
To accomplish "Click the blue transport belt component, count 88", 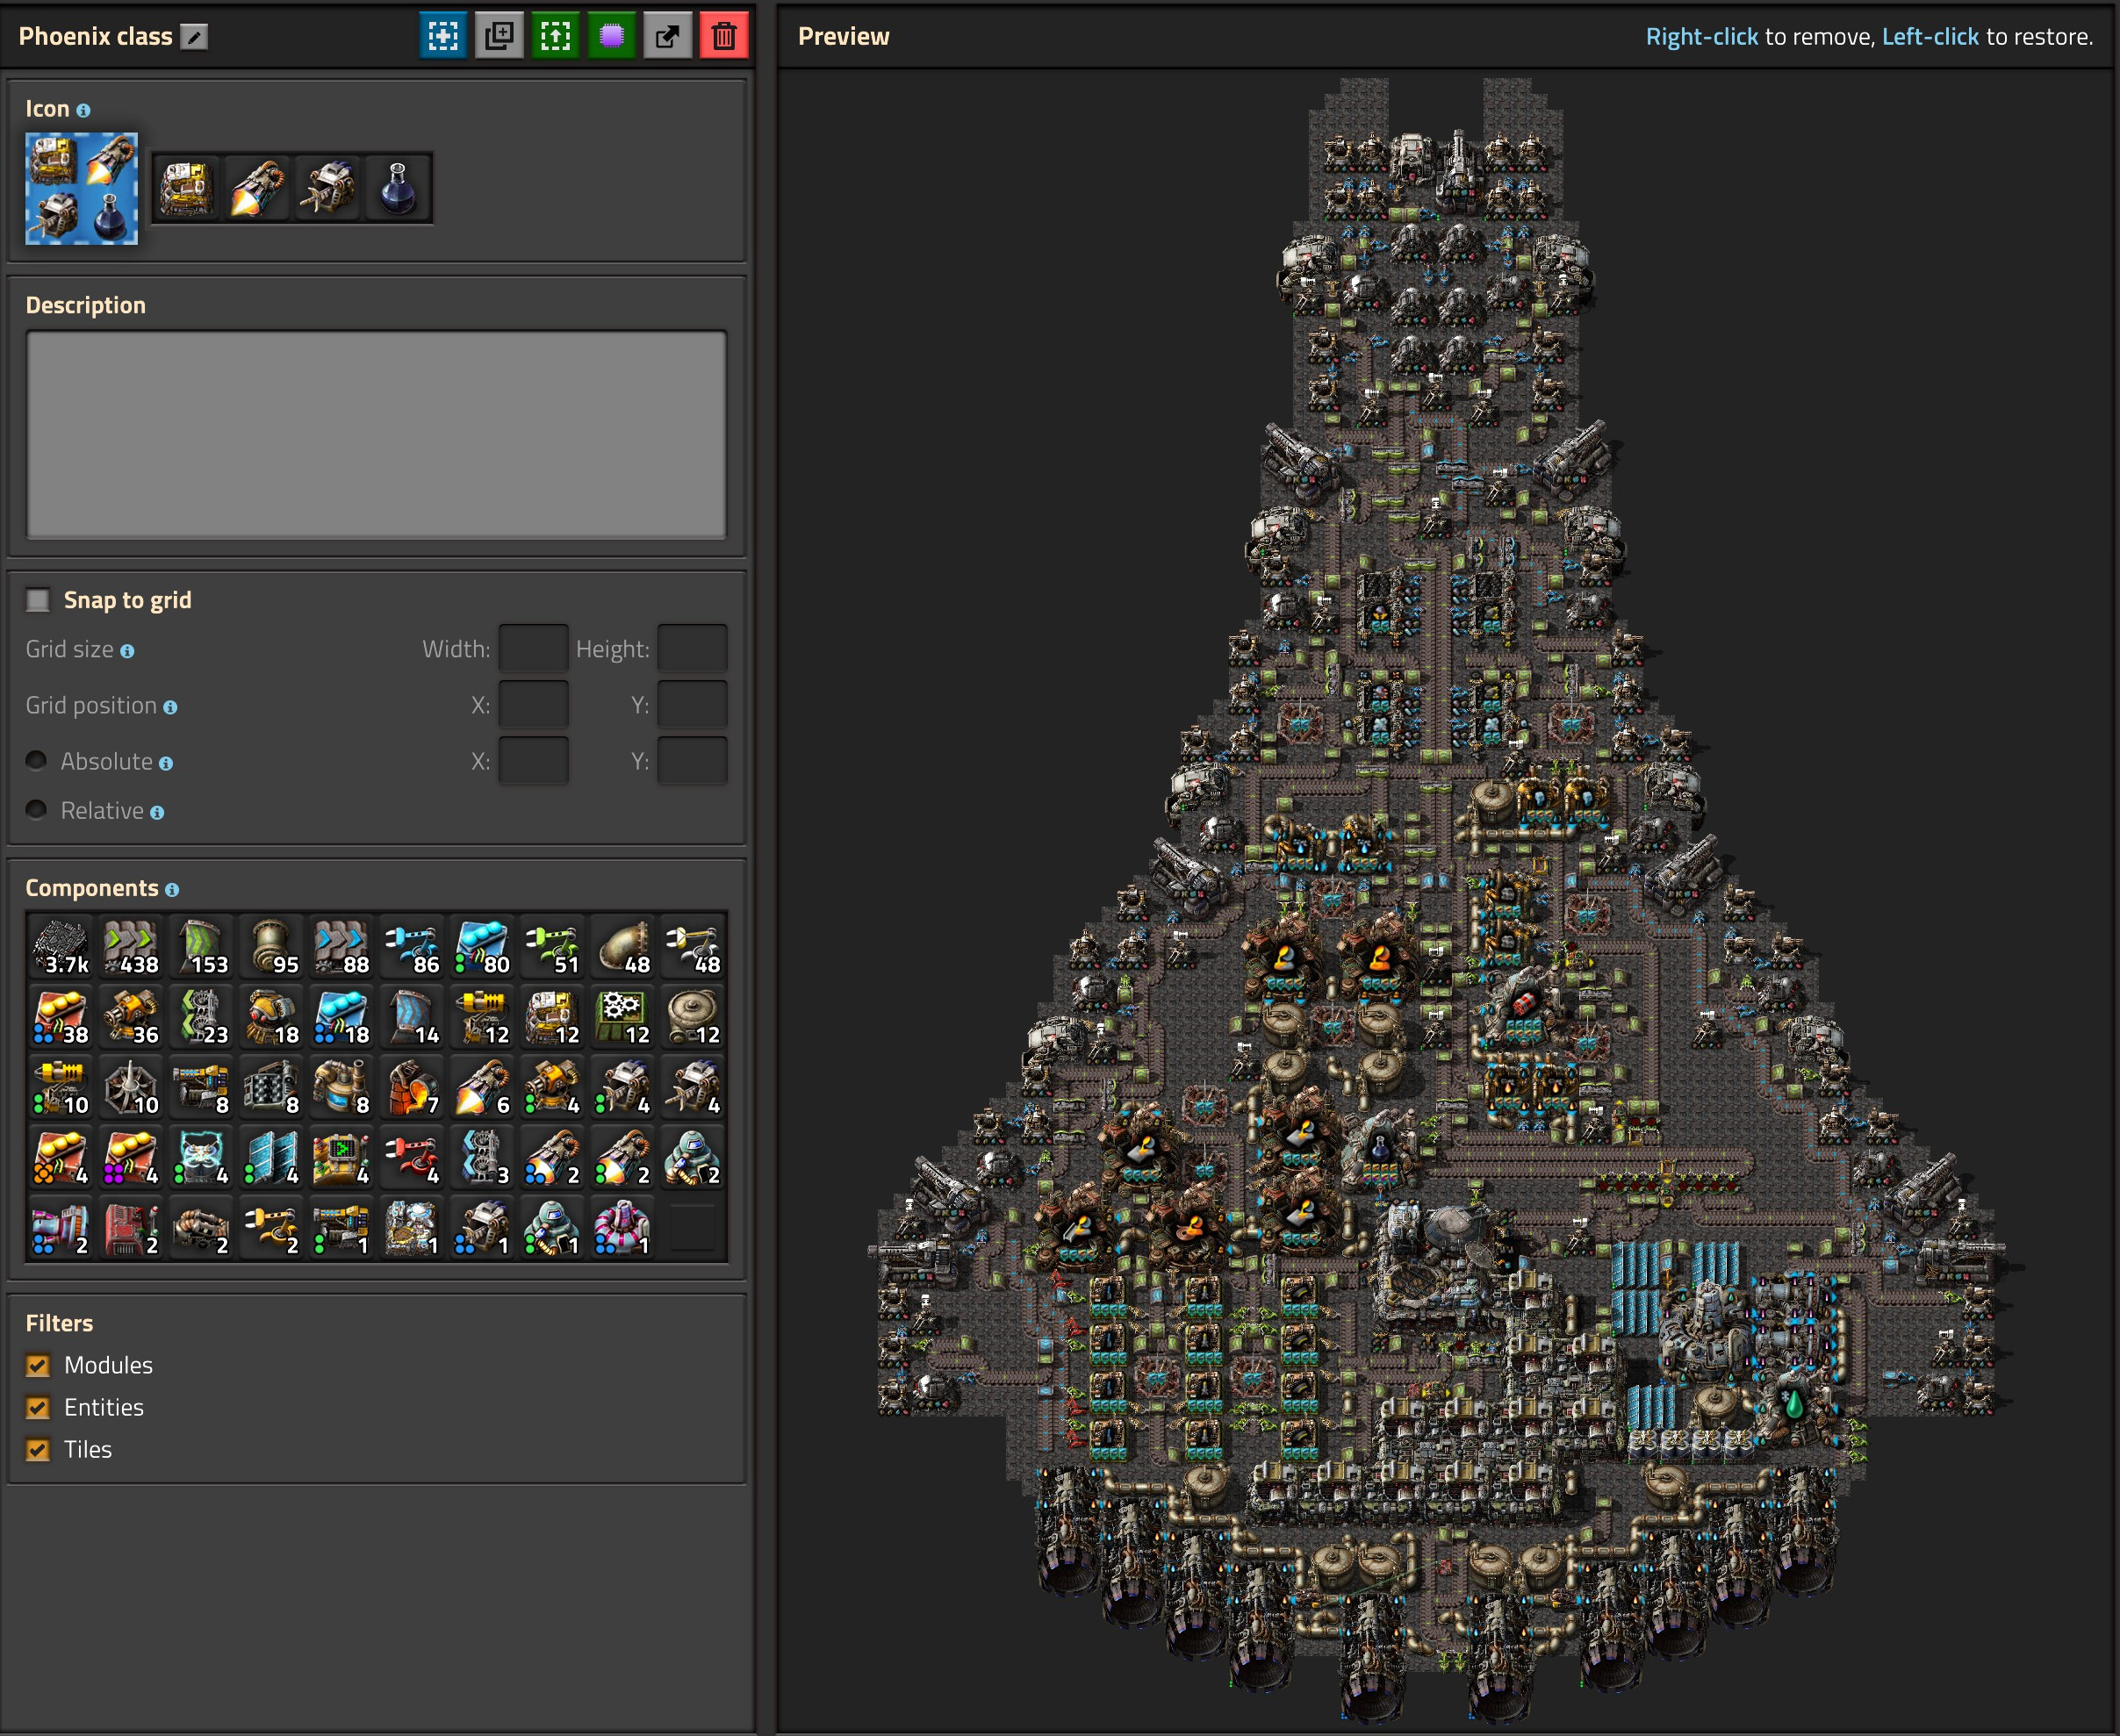I will (341, 947).
